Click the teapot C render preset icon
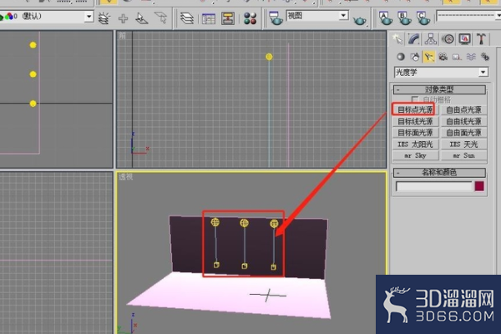 423,18
